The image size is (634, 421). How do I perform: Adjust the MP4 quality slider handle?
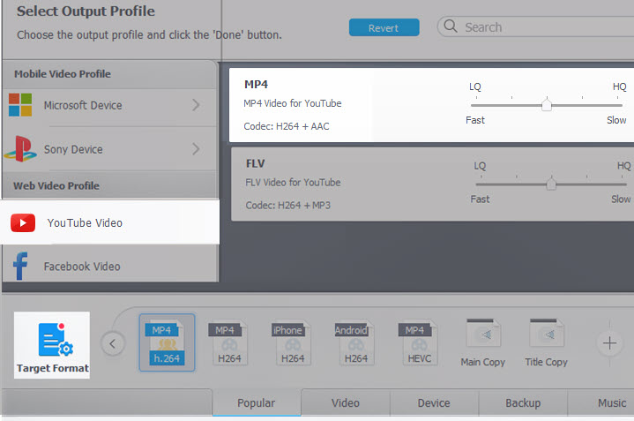pyautogui.click(x=547, y=105)
